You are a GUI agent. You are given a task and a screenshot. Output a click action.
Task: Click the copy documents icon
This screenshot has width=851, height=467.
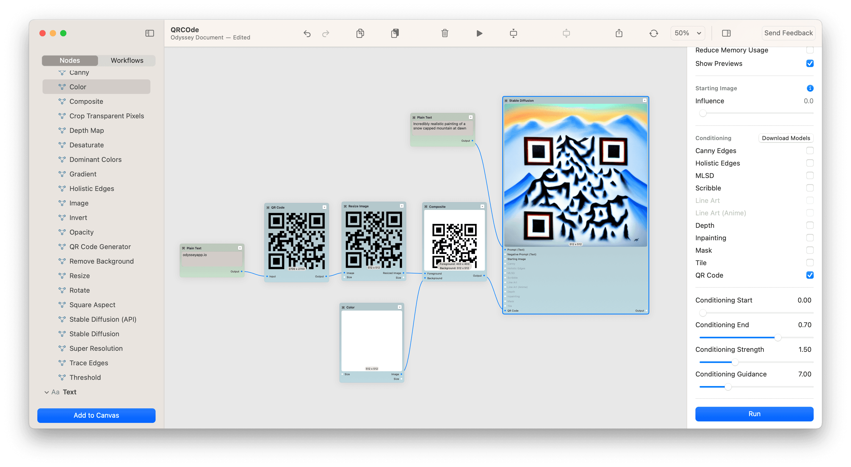pos(360,33)
